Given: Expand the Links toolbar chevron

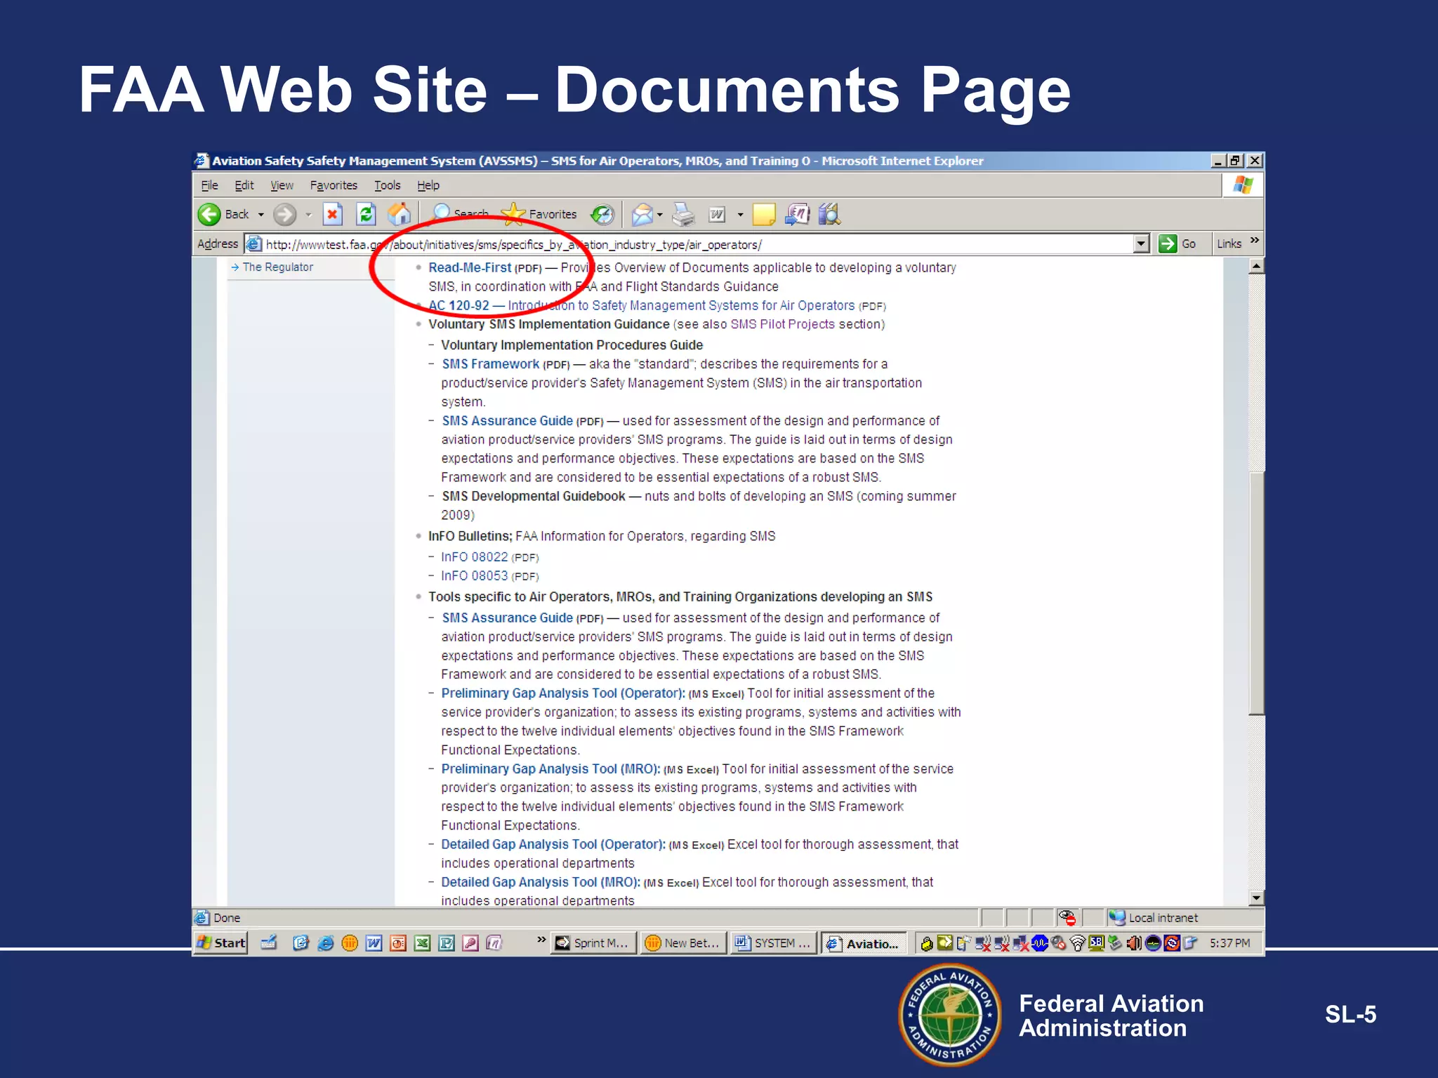Looking at the screenshot, I should click(1255, 241).
